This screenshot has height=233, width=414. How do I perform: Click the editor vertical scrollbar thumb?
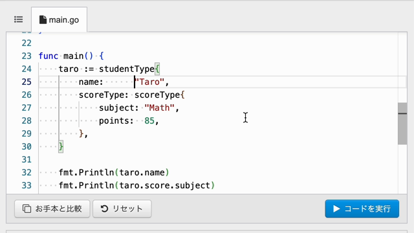402,124
